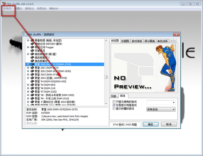The width and height of the screenshot is (203, 156).
Task: Click the right tab-scroll arrow beside 角色选择
Action: click(x=175, y=41)
